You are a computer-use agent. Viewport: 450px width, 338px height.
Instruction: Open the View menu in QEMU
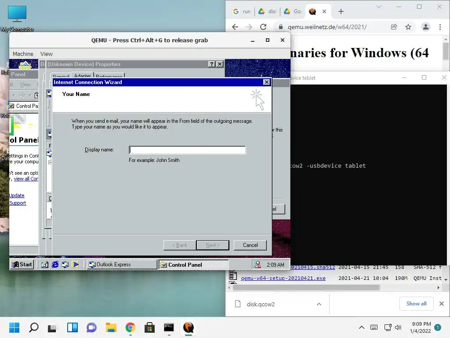(x=47, y=54)
